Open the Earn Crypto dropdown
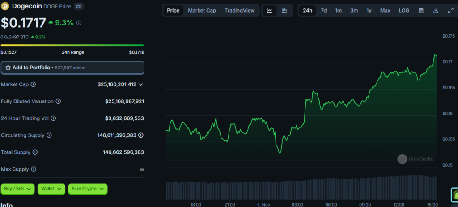 [x=88, y=189]
